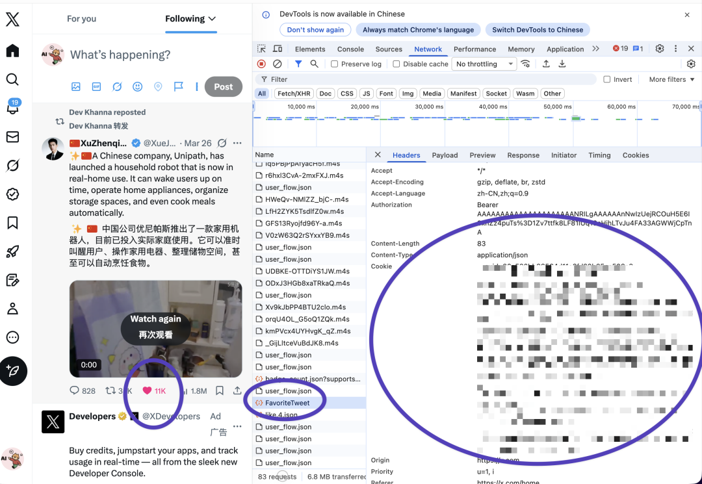
Task: Open the Console tab in DevTools
Action: pos(350,49)
